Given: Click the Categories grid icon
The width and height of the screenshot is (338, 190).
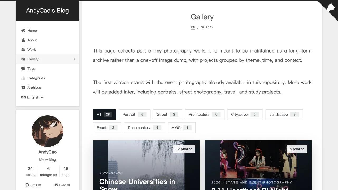Looking at the screenshot, I should 23,78.
